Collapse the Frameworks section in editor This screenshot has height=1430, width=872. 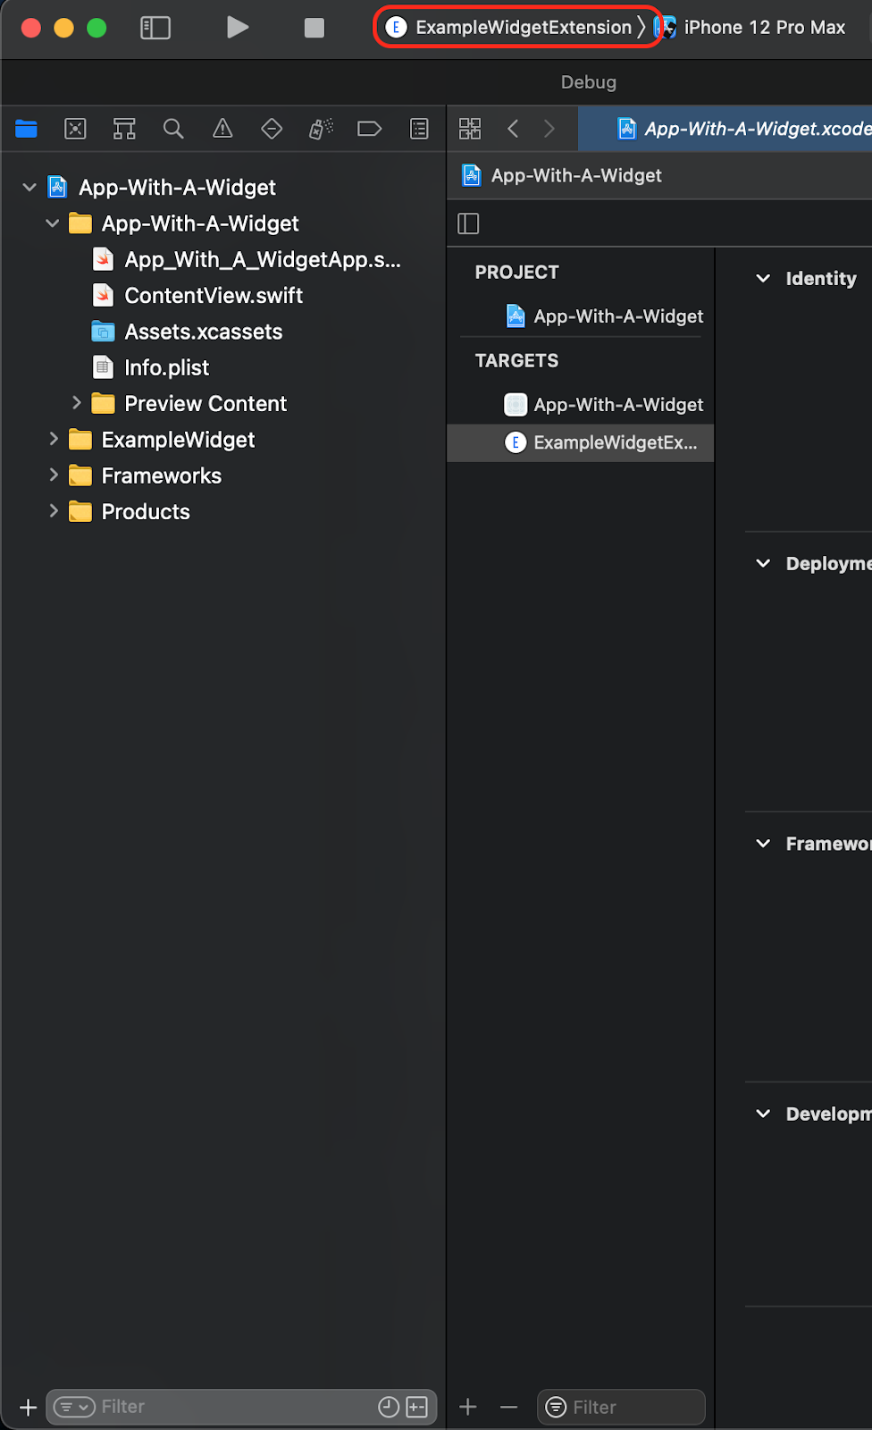click(763, 843)
